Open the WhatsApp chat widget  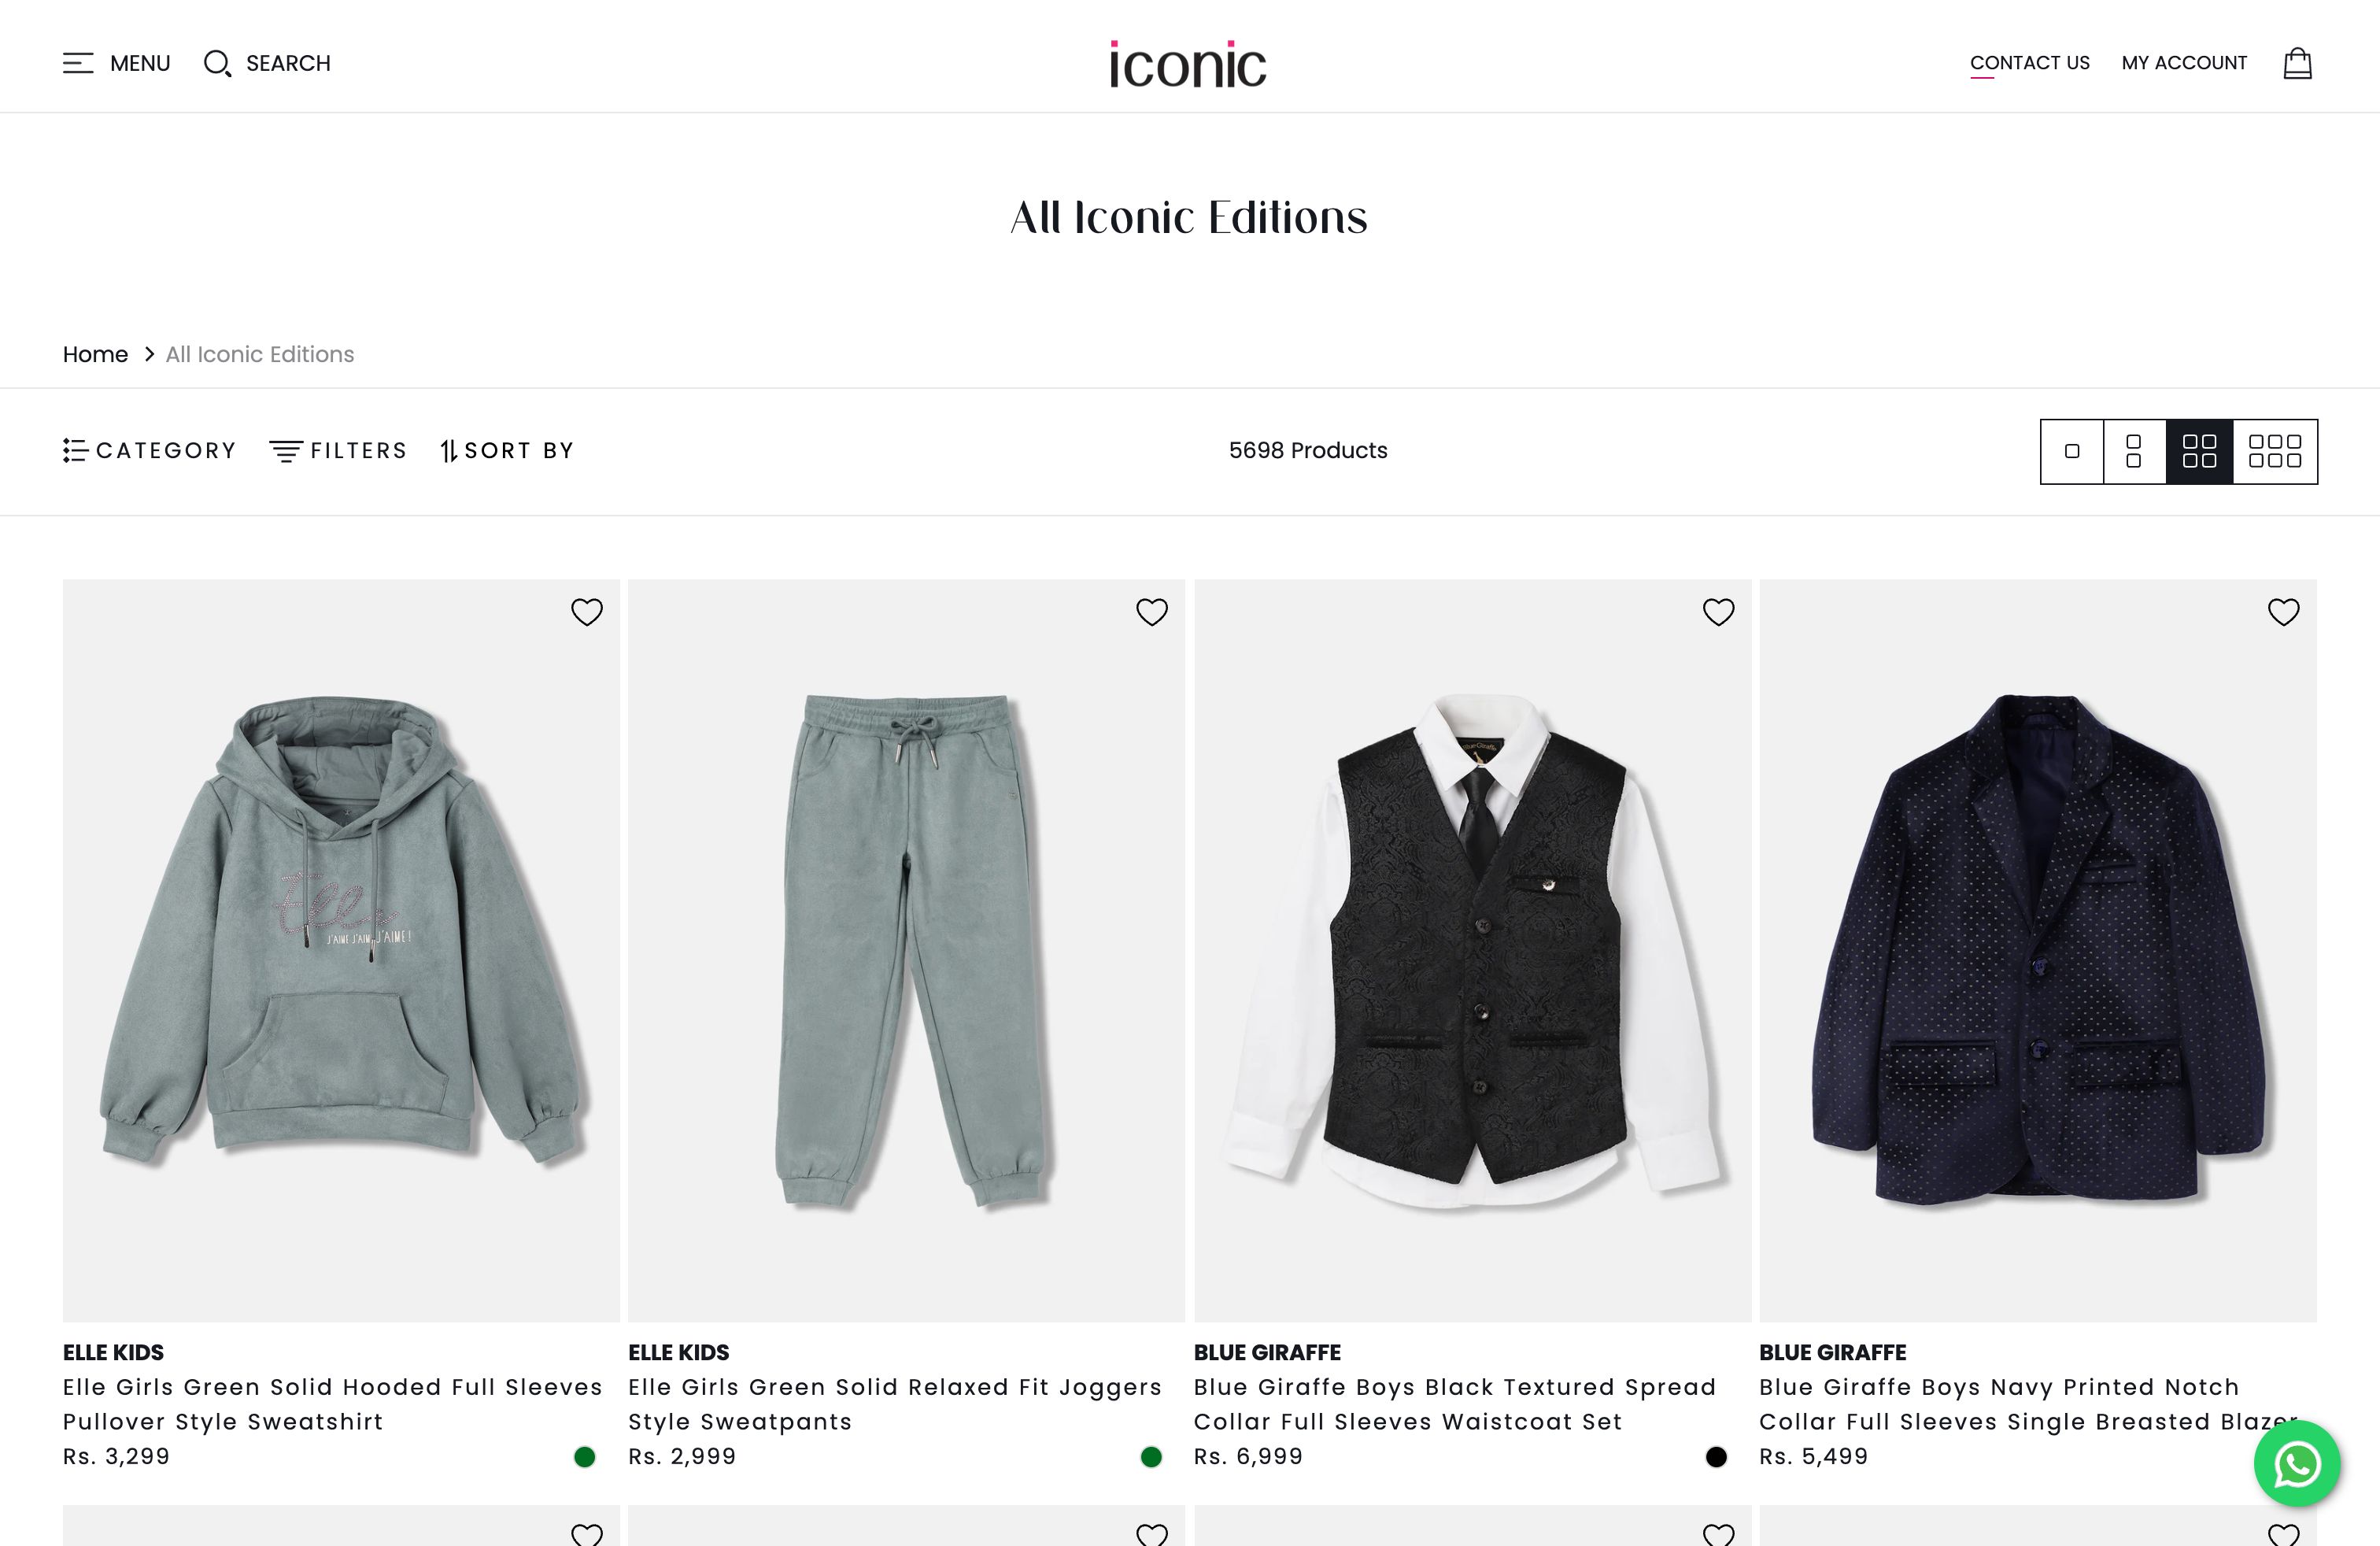coord(2297,1464)
